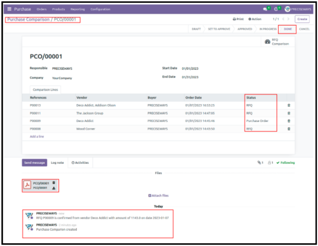Click the Send message button

(x=34, y=162)
